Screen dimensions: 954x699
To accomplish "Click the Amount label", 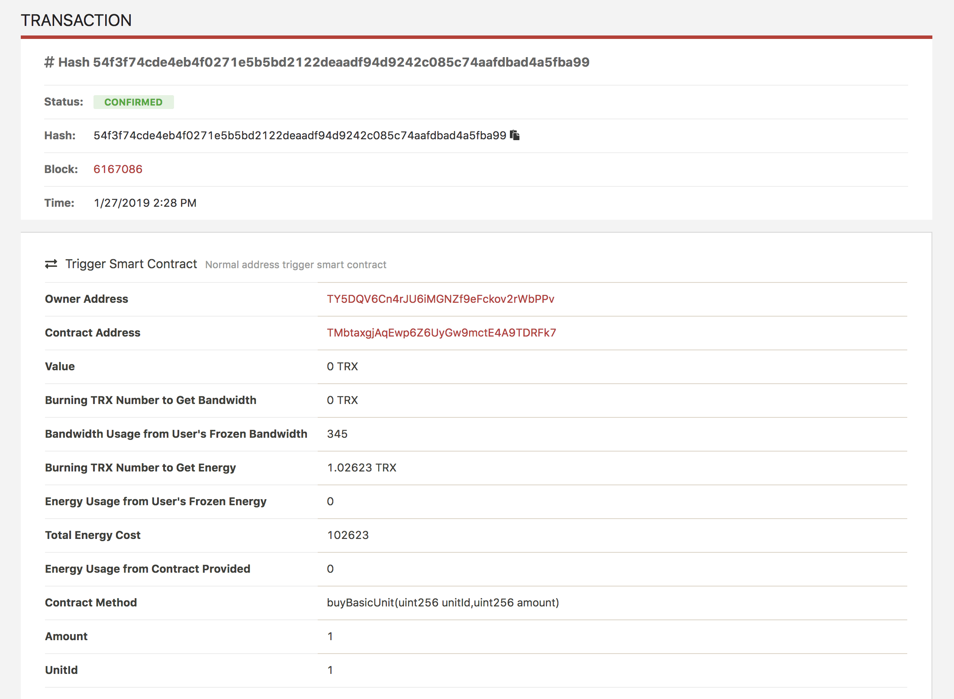I will [66, 636].
